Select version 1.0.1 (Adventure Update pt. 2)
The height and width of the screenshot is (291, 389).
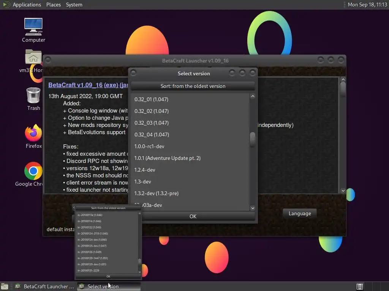coord(190,158)
